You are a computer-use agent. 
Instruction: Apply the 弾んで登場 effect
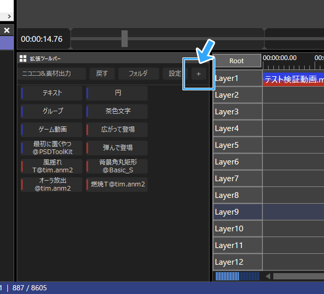[x=117, y=148]
